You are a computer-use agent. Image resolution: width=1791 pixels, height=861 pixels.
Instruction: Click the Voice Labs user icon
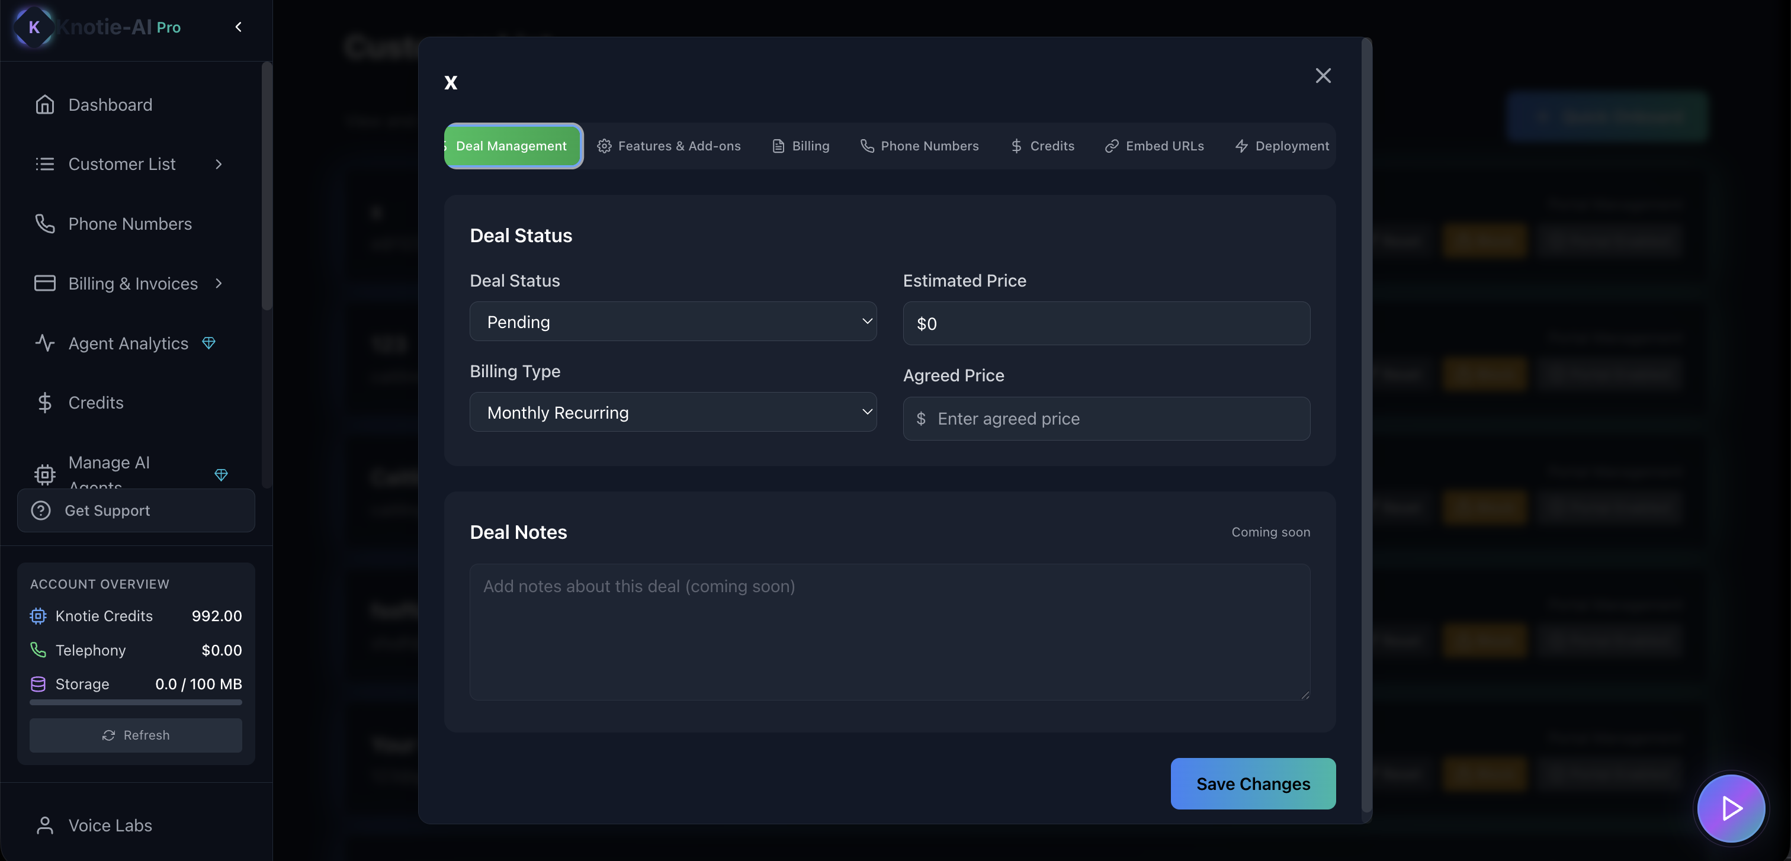coord(44,825)
